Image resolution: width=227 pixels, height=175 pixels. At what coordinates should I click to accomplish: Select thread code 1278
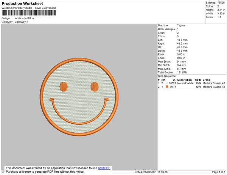pos(199,87)
